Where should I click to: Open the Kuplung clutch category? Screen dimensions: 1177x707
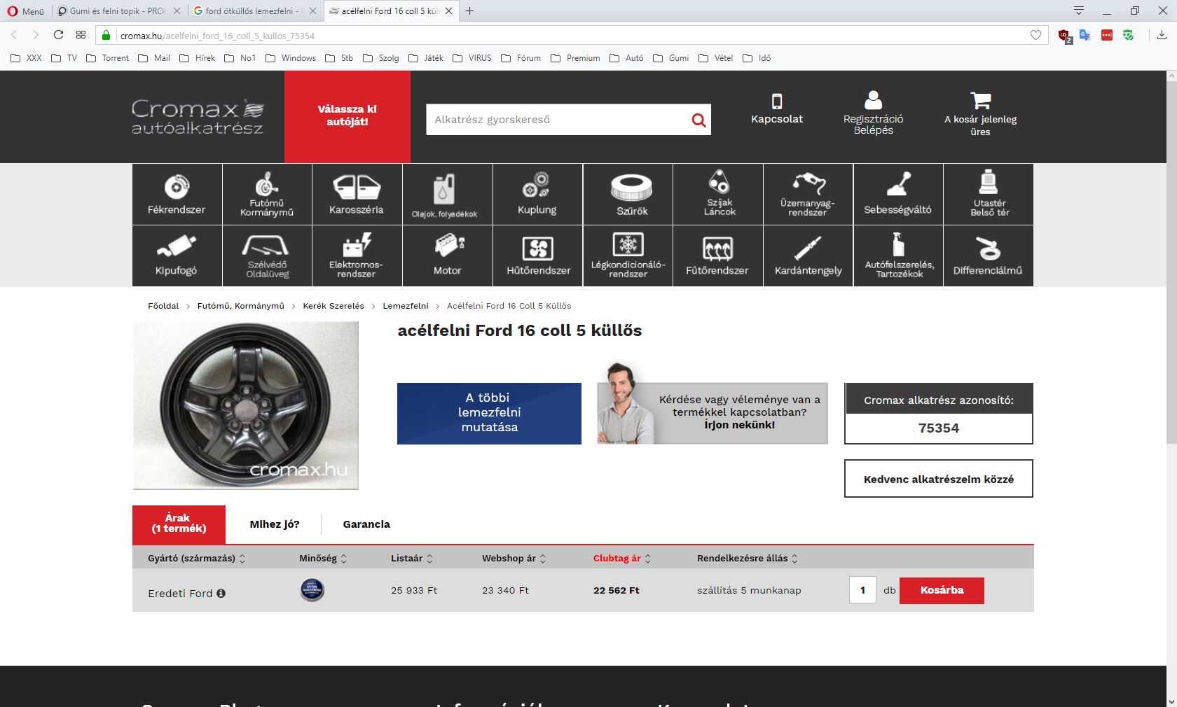point(537,195)
